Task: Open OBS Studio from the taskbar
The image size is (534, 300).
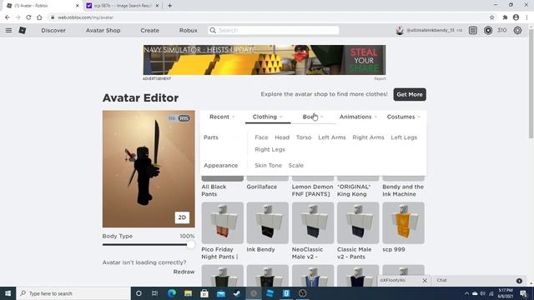Action: [302, 293]
